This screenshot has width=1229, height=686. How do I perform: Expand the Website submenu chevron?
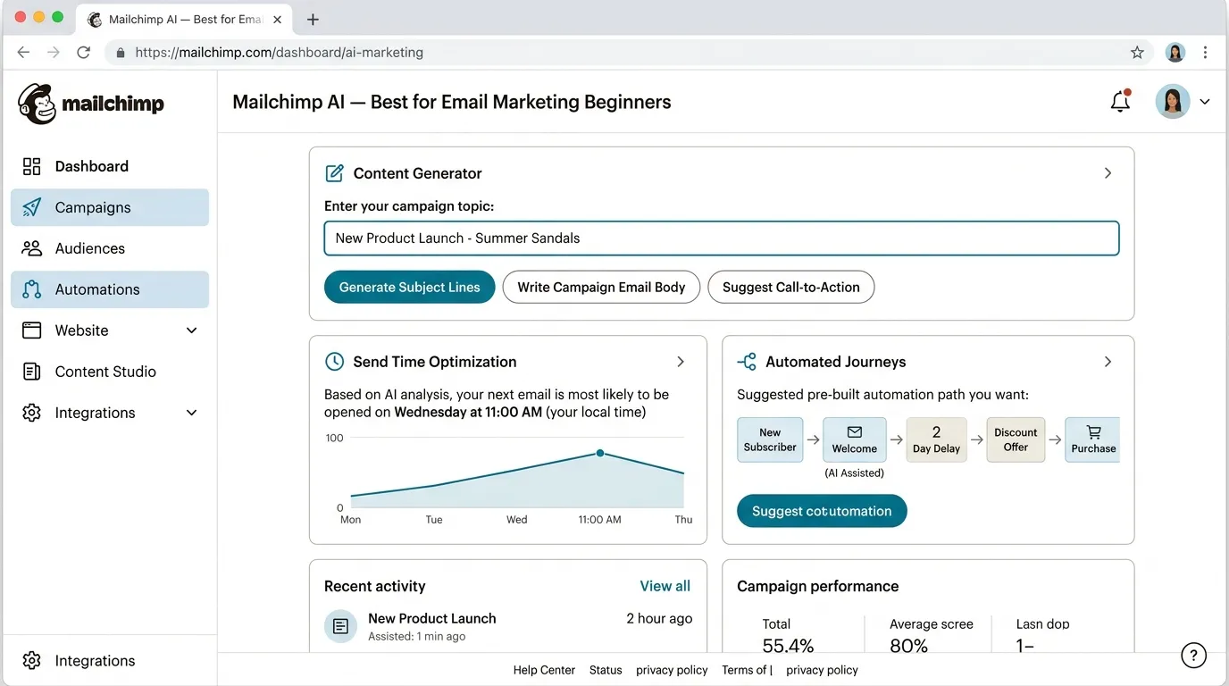click(x=191, y=330)
